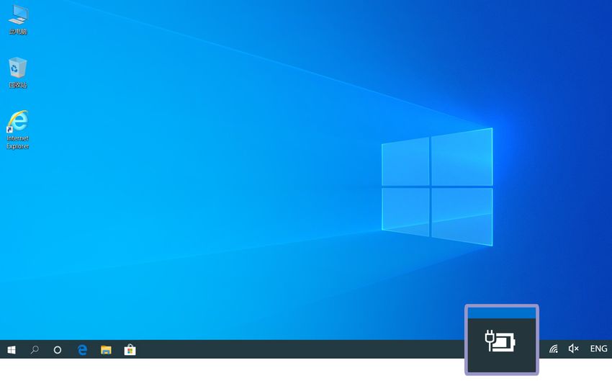The image size is (612, 381).
Task: Launch Cortana circle icon in taskbar
Action: pyautogui.click(x=58, y=350)
